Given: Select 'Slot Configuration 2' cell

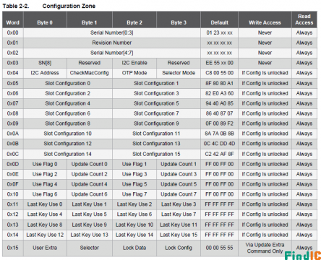Looking at the screenshot, I should pyautogui.click(x=68, y=93).
